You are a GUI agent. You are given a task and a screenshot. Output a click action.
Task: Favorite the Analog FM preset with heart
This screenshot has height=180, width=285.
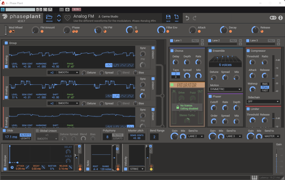67,18
